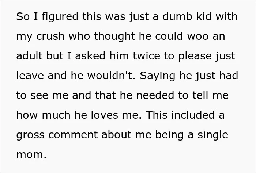This screenshot has width=256, height=173.
Task: Click the word "gross" starting seventh line
Action: pyautogui.click(x=30, y=135)
